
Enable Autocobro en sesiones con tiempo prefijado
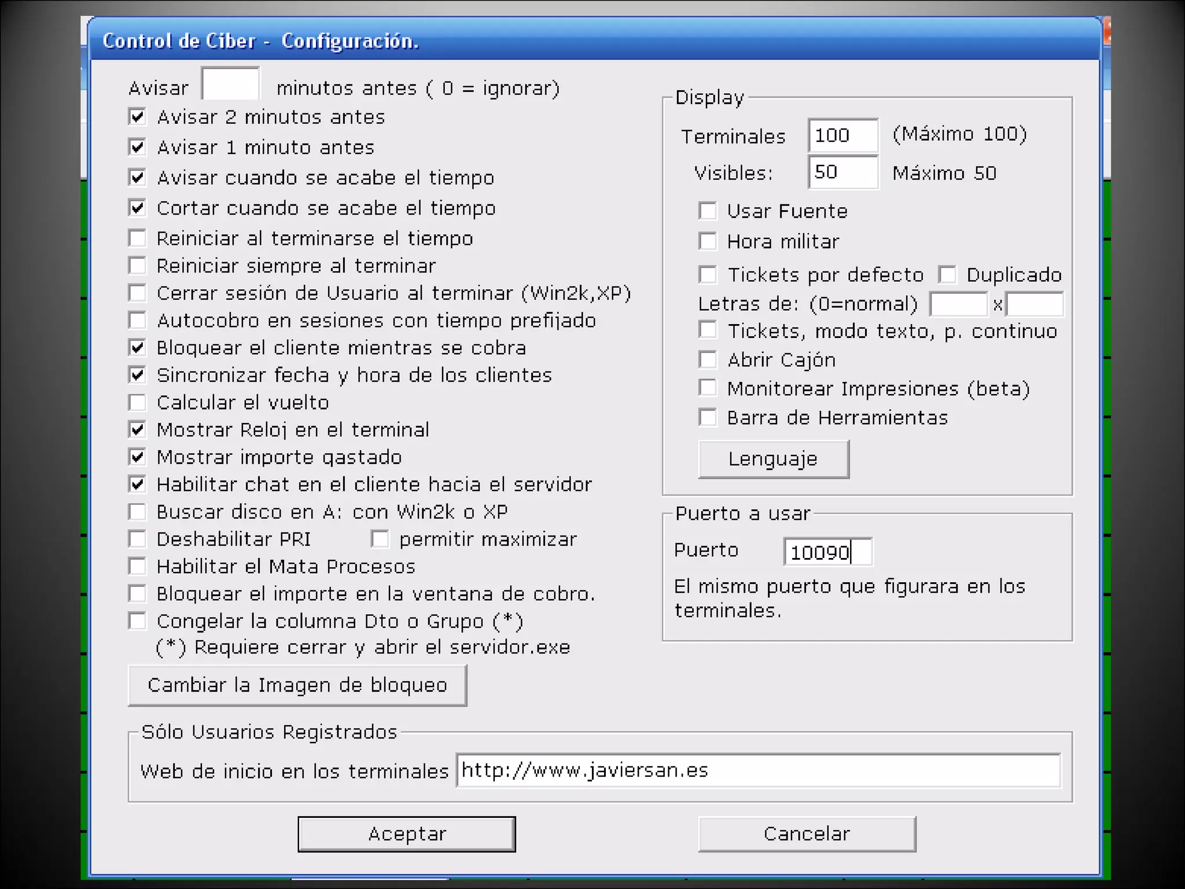click(137, 320)
